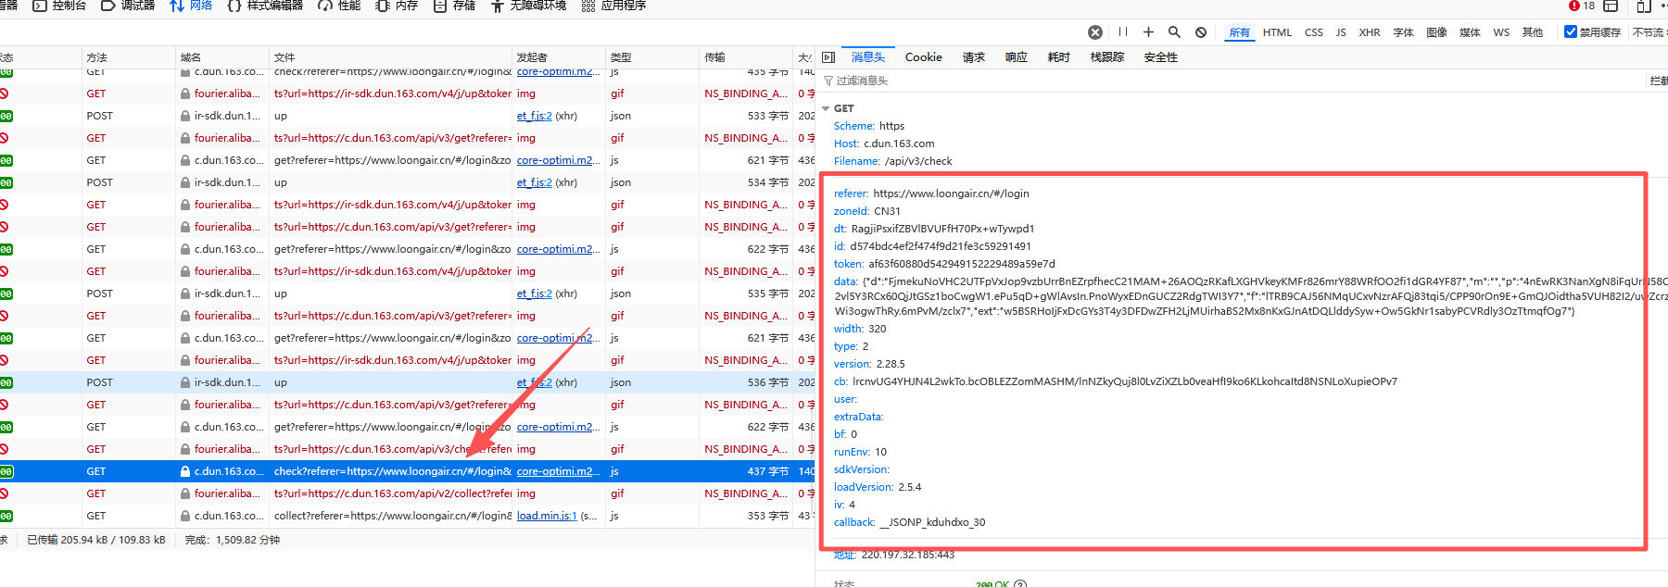
Task: Sort by the 方法 method column
Action: (x=128, y=57)
